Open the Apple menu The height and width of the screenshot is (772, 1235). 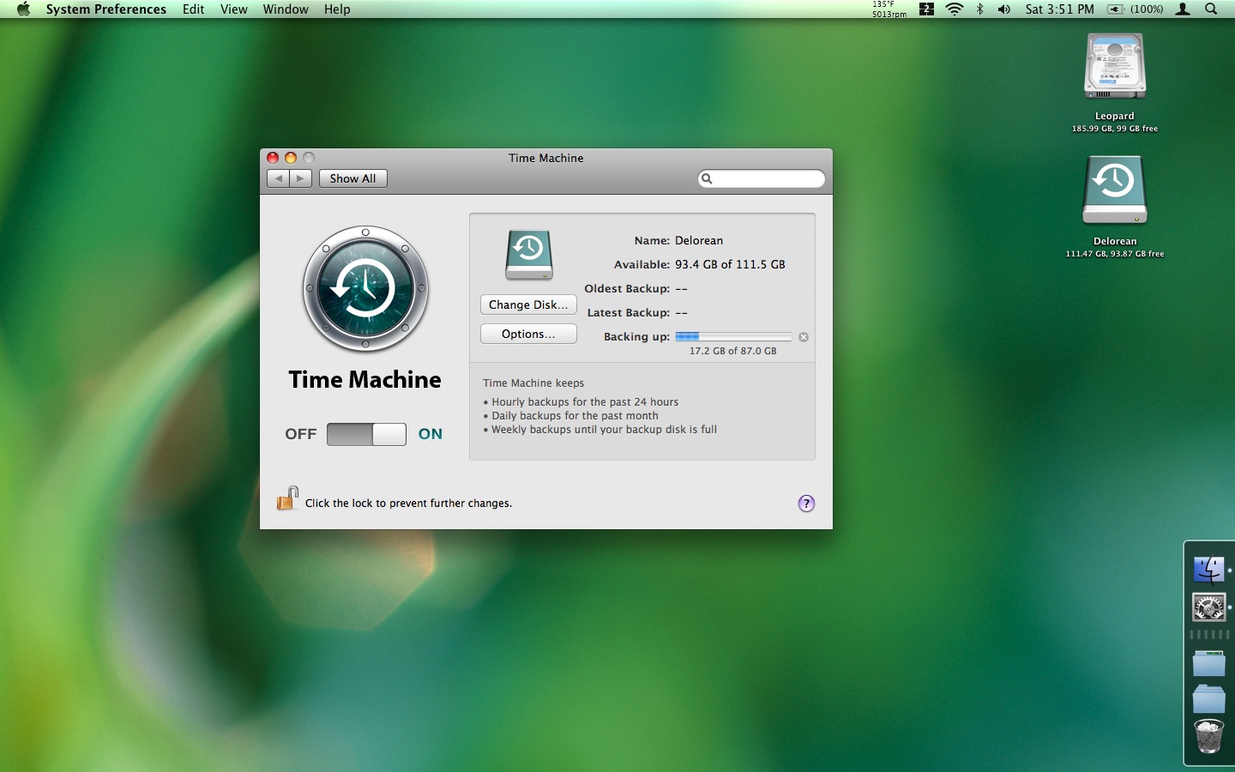click(x=23, y=9)
